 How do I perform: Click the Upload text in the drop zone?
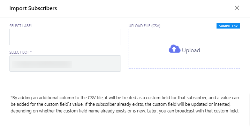(x=191, y=50)
